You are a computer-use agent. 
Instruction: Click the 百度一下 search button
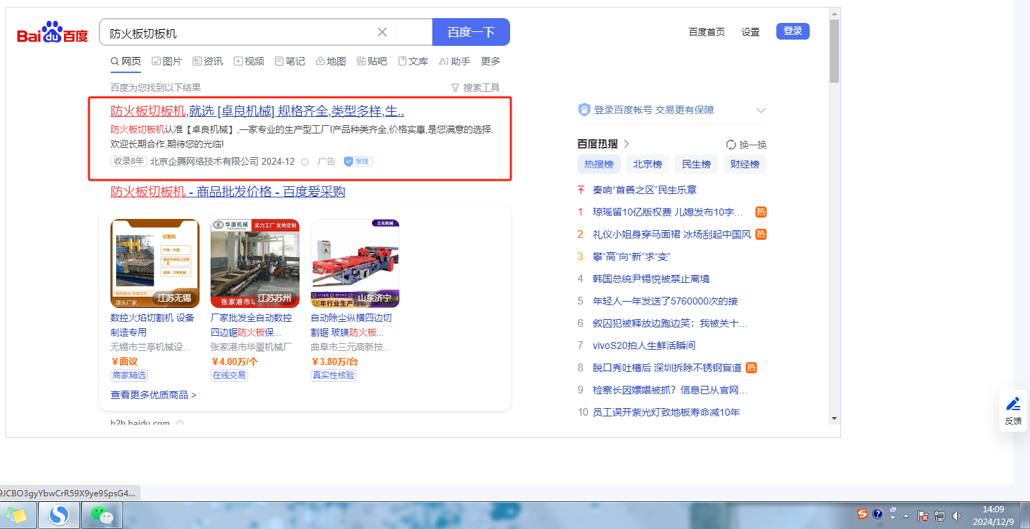tap(471, 32)
